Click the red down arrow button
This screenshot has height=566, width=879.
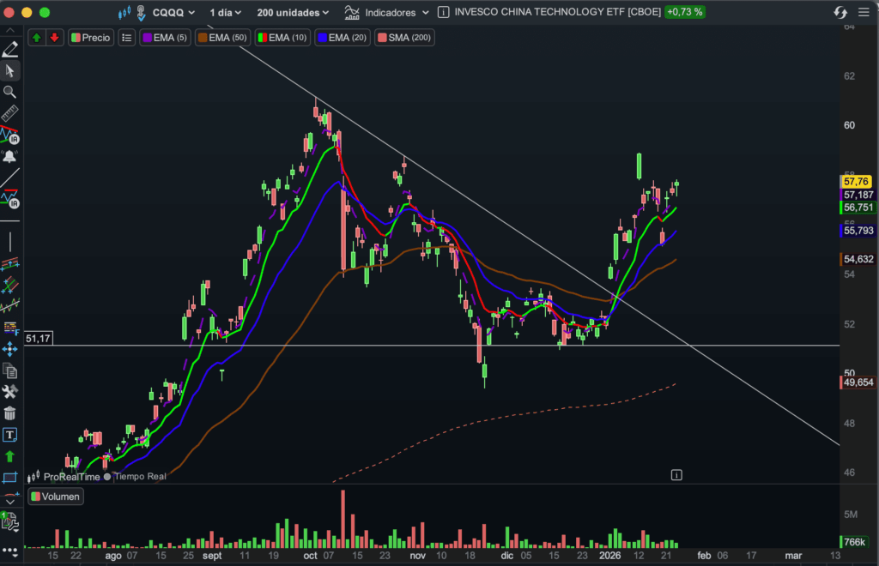coord(54,38)
